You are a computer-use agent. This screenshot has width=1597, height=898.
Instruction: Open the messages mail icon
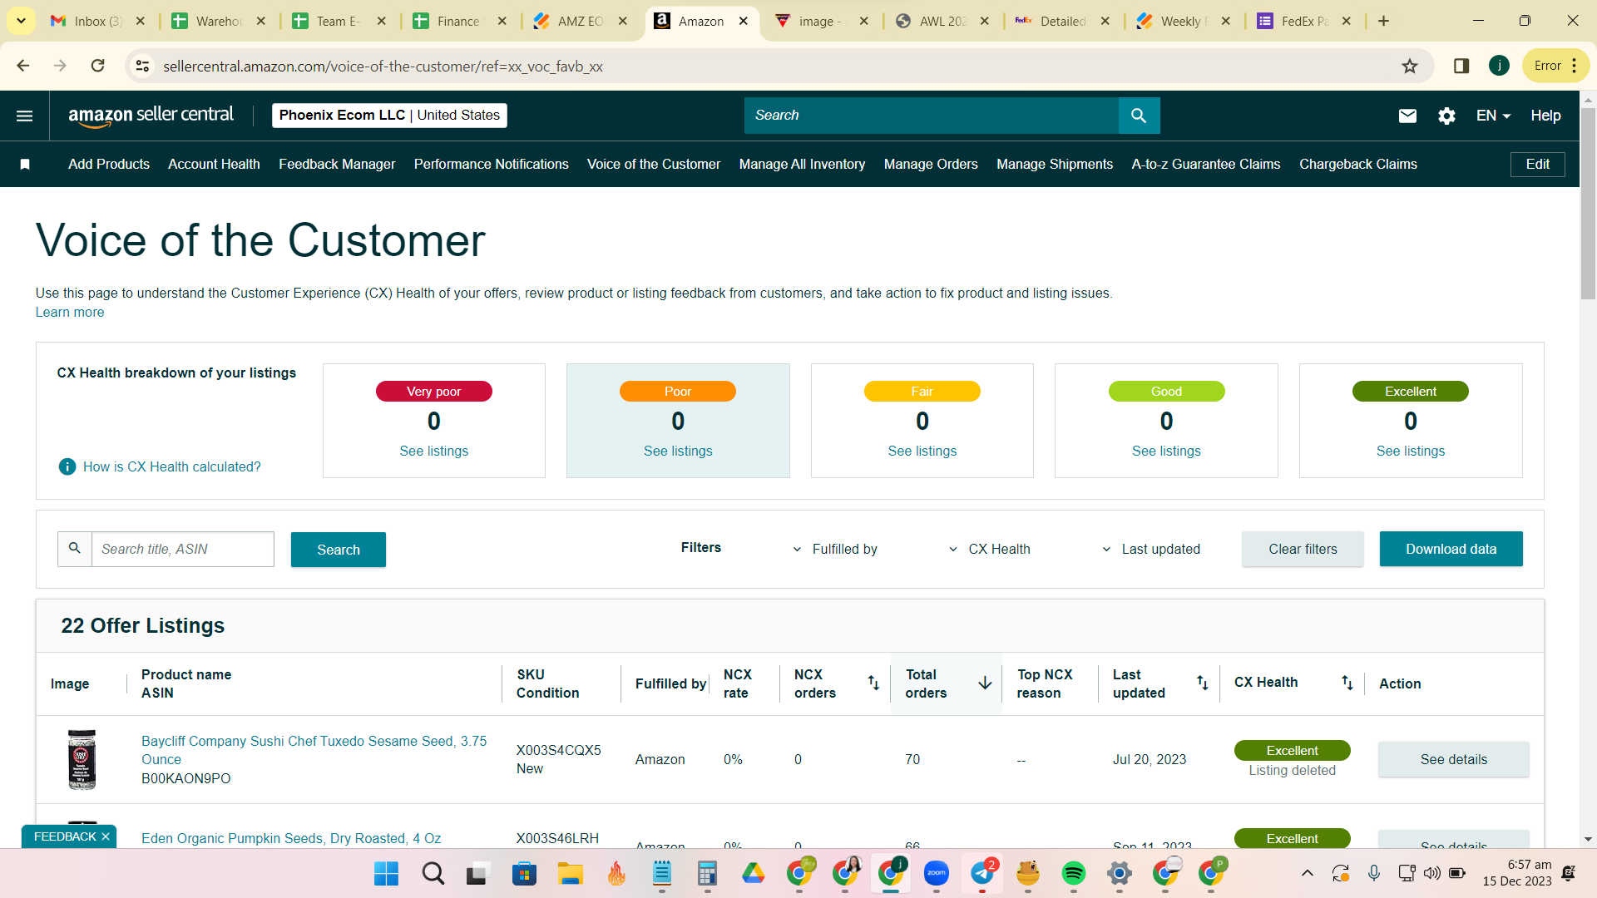(x=1407, y=116)
